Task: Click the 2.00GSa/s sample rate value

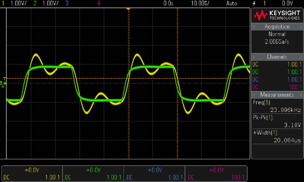Action: (x=277, y=42)
